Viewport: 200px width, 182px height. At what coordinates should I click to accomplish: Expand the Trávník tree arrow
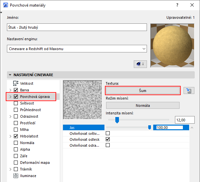coord(11,169)
